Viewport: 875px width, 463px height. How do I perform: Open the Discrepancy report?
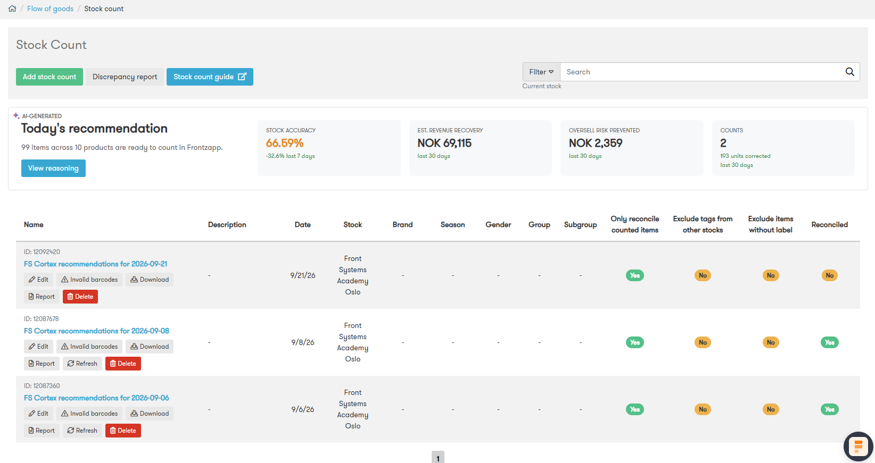click(125, 77)
